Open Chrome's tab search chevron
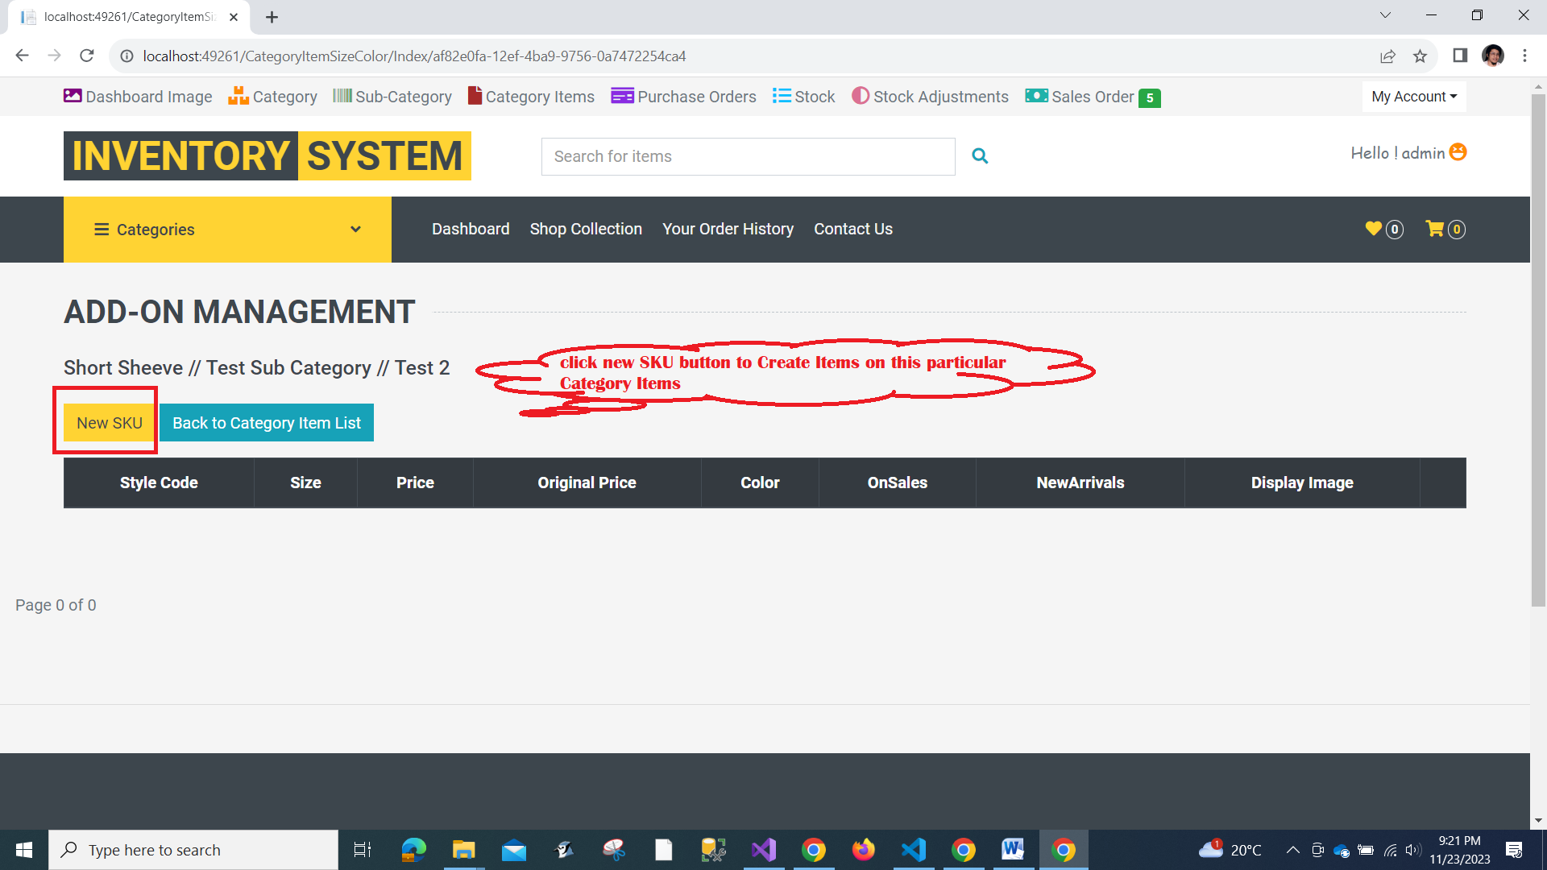 1384,15
